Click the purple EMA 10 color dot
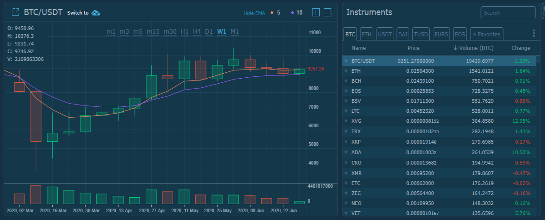 point(292,13)
